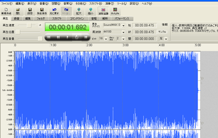Screen dimensions: 218x138
Task: Jump to start with skip-back button
Action: click(49, 37)
